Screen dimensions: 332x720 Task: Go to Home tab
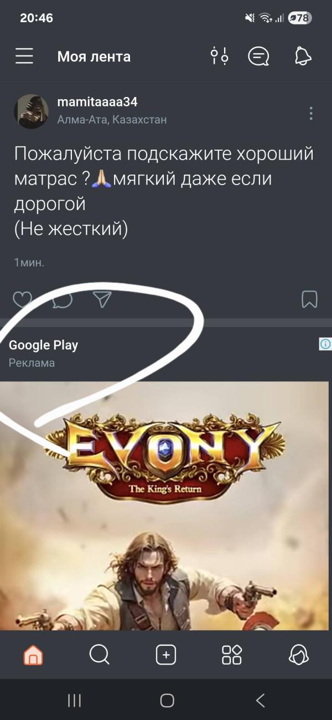(x=33, y=656)
